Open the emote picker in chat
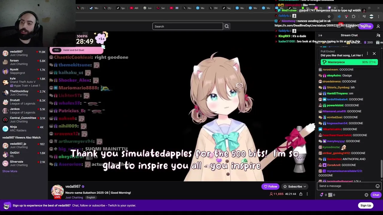This screenshot has width=383, height=215. click(x=378, y=186)
